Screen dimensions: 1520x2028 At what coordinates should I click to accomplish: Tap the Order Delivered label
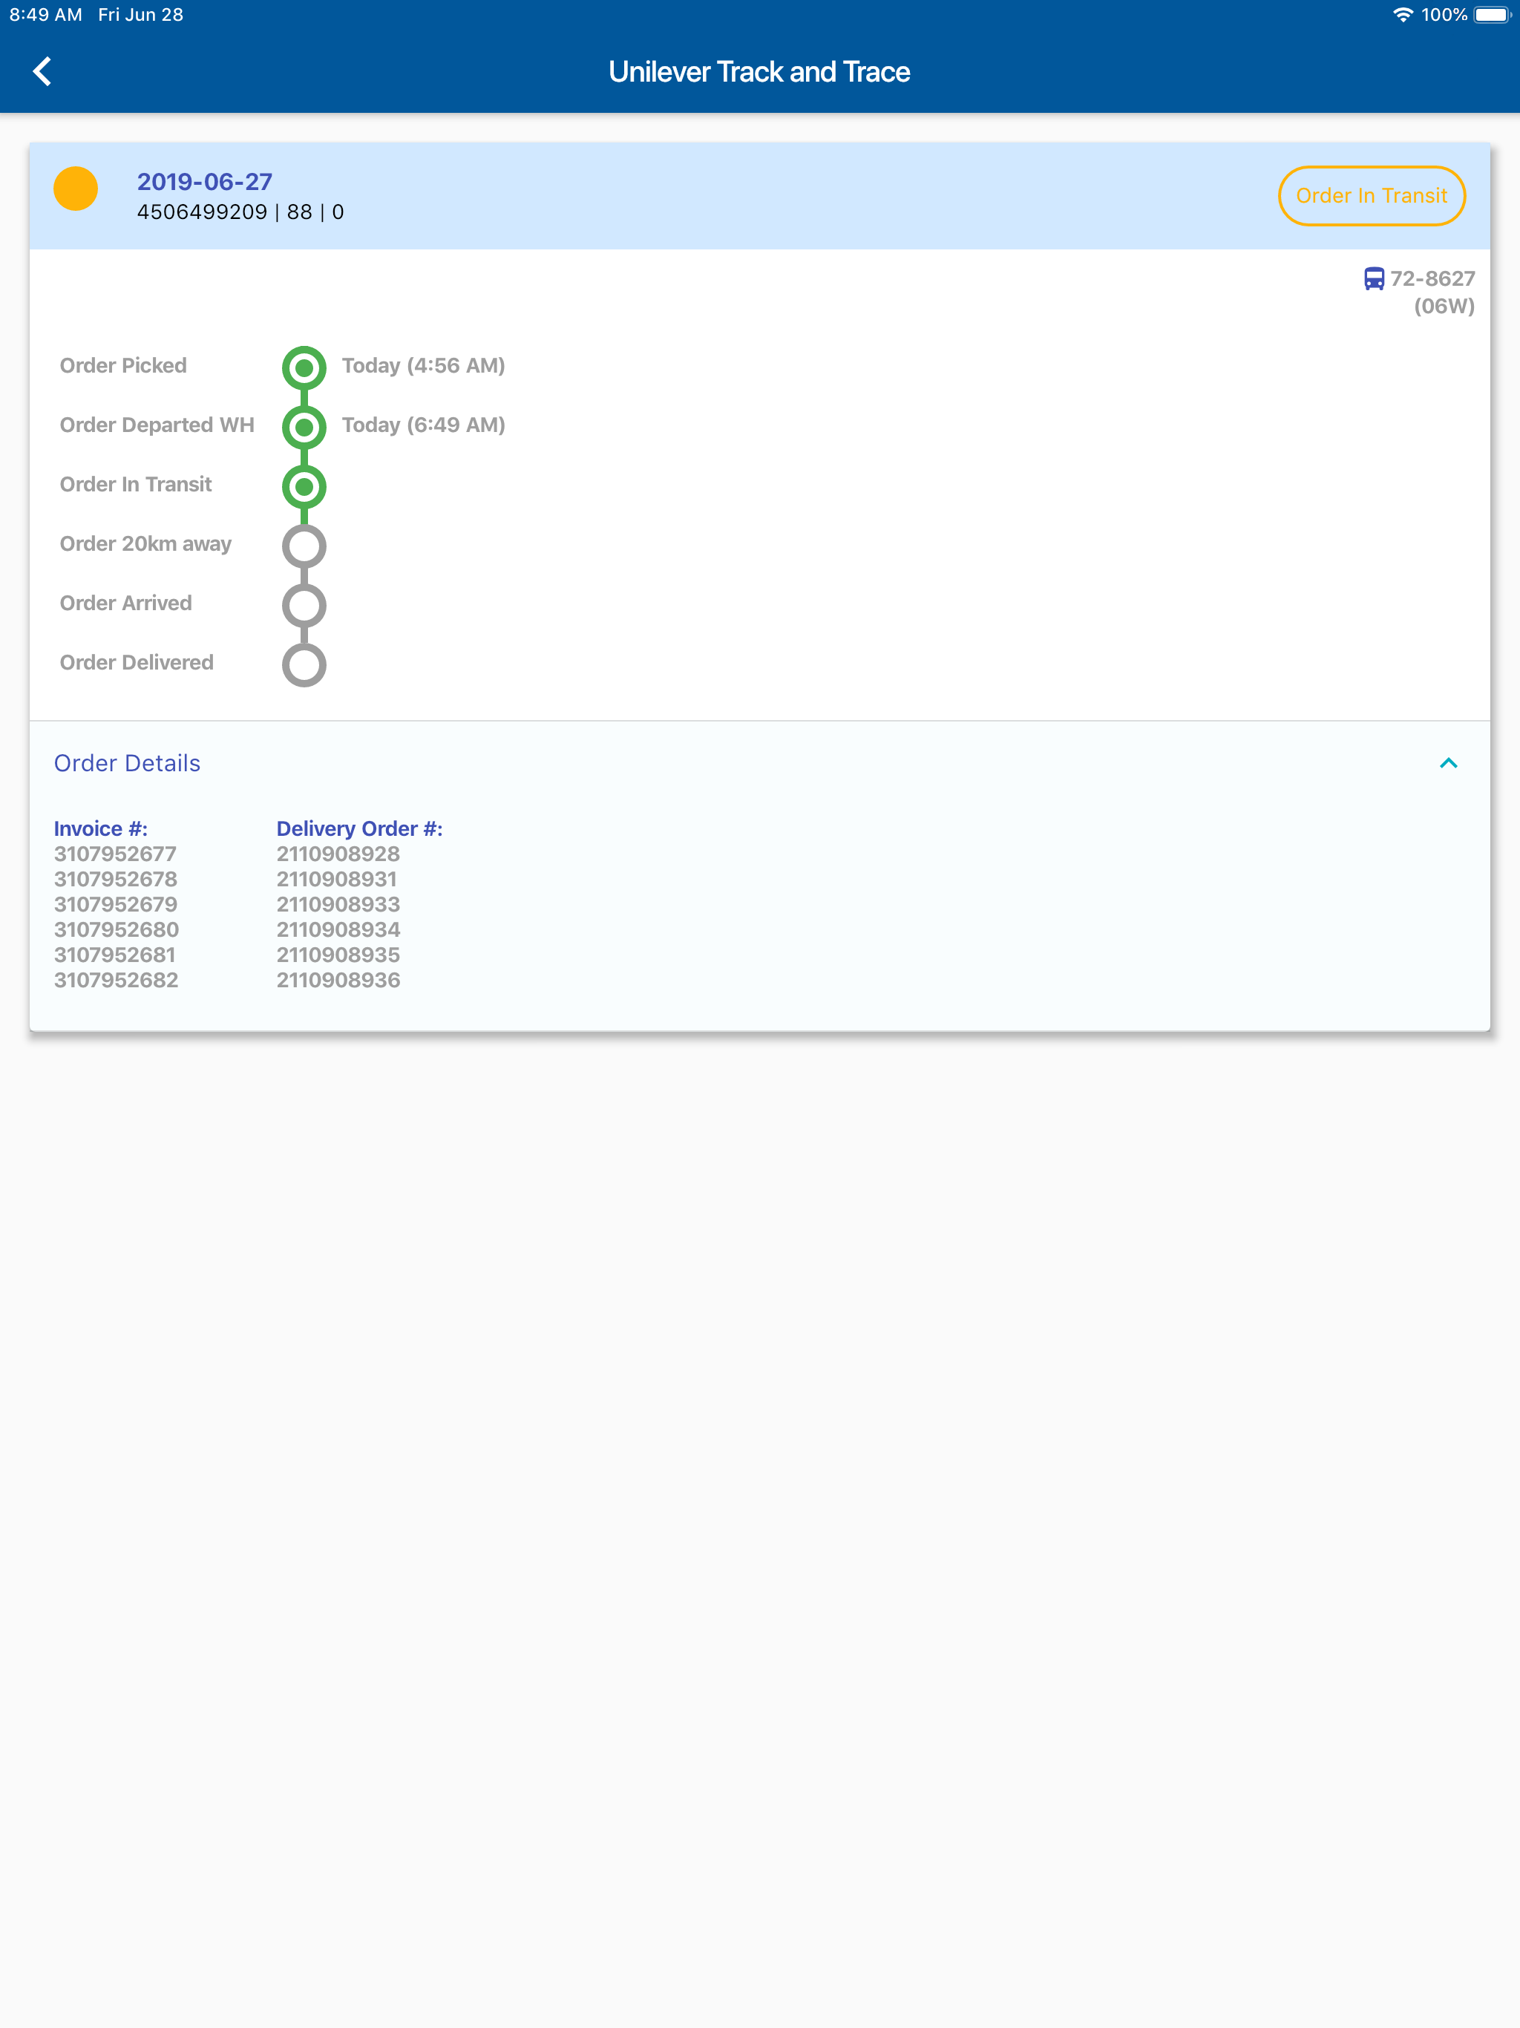point(137,663)
